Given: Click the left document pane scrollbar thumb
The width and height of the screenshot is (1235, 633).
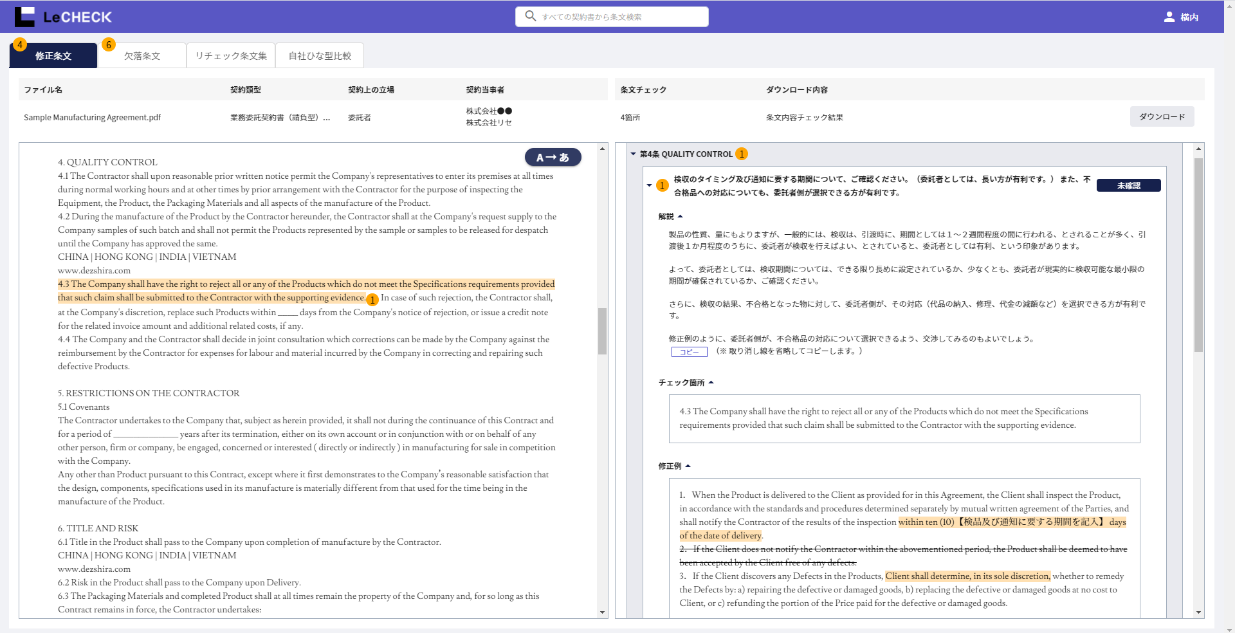Looking at the screenshot, I should [602, 331].
